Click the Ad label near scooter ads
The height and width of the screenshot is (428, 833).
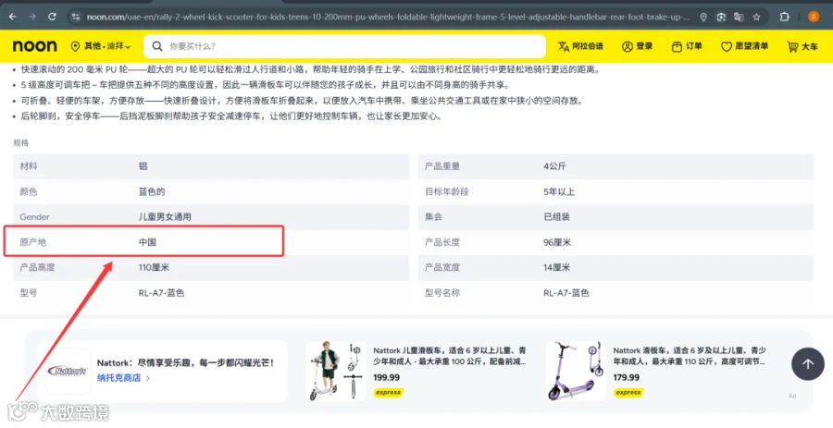pyautogui.click(x=792, y=396)
